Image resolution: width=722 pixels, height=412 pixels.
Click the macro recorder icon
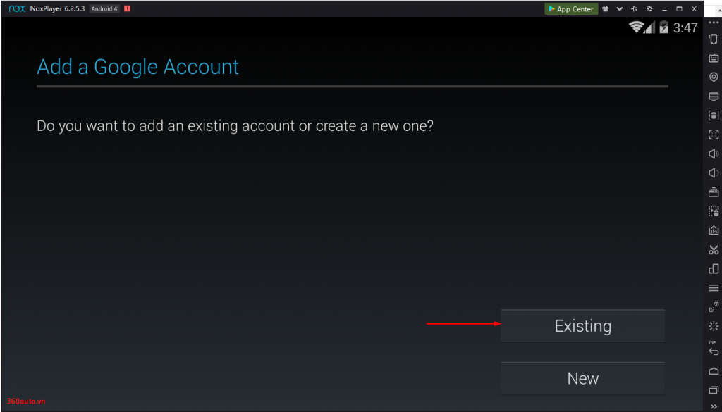[x=714, y=211]
